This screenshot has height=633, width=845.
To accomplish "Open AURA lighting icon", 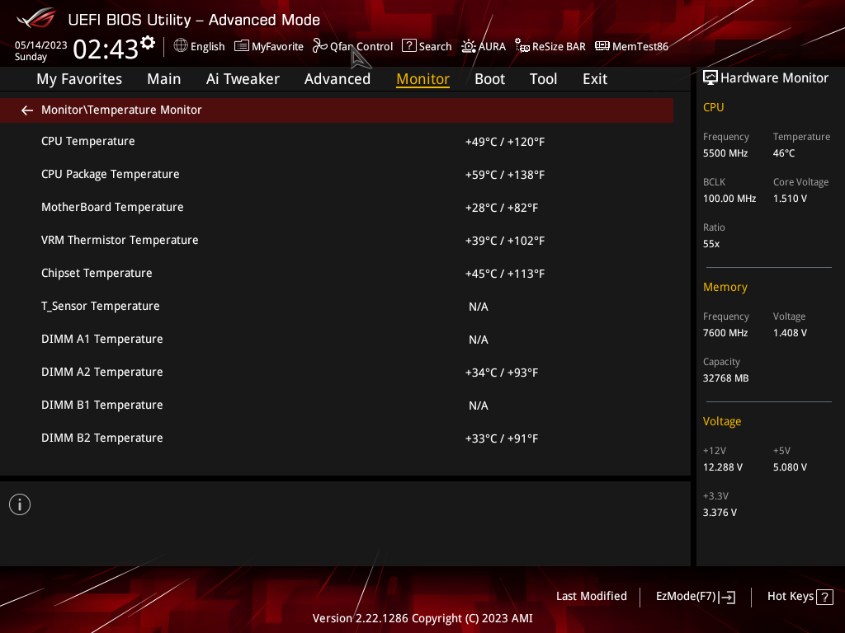I will click(469, 46).
